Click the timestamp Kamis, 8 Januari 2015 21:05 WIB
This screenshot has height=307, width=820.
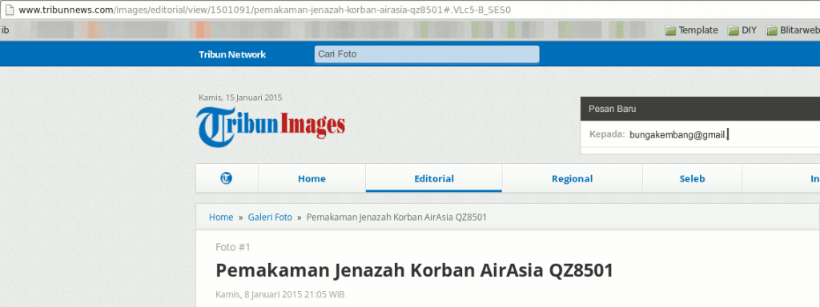(279, 294)
